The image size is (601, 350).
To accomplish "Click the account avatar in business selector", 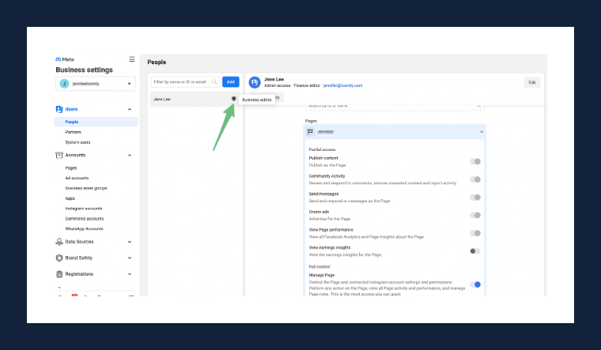I will pos(64,84).
